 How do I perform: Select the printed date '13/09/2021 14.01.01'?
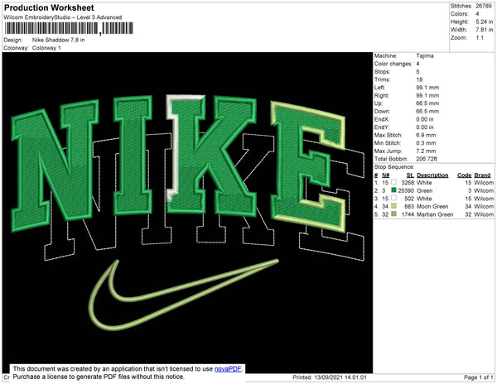tap(340, 377)
